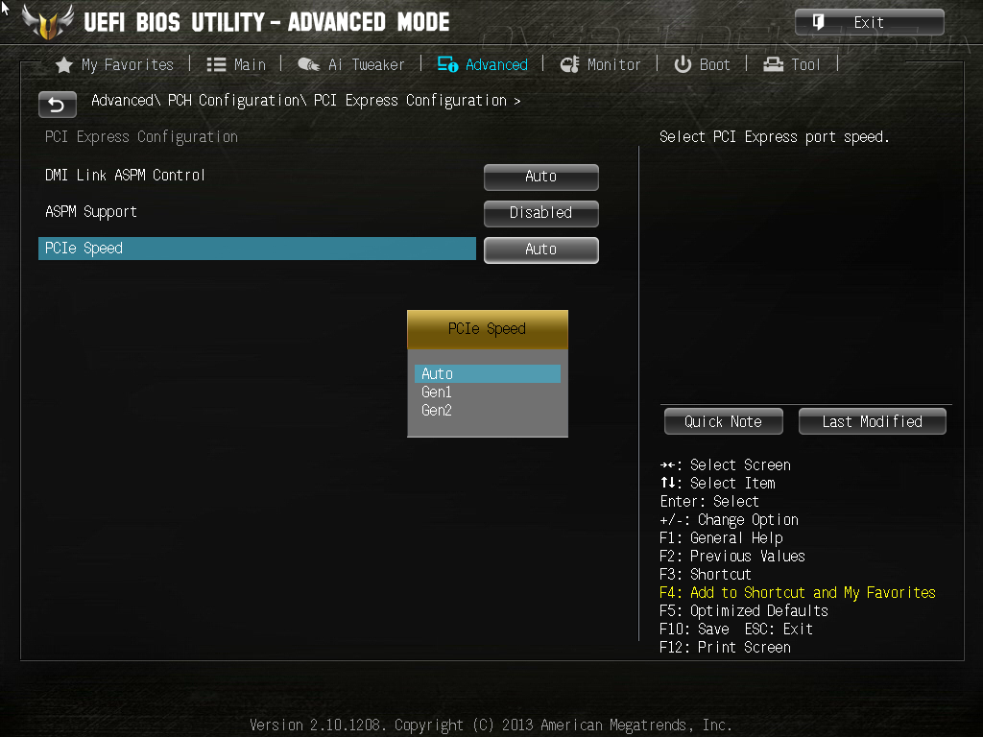The image size is (983, 737).
Task: Select the highlighted PCIe Speed row
Action: [x=257, y=249]
